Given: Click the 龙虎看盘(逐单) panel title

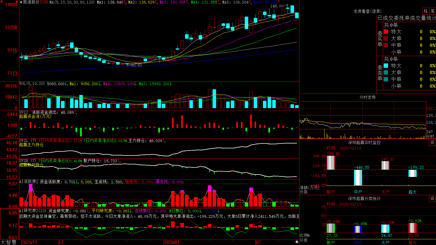Looking at the screenshot, I should tap(367, 11).
